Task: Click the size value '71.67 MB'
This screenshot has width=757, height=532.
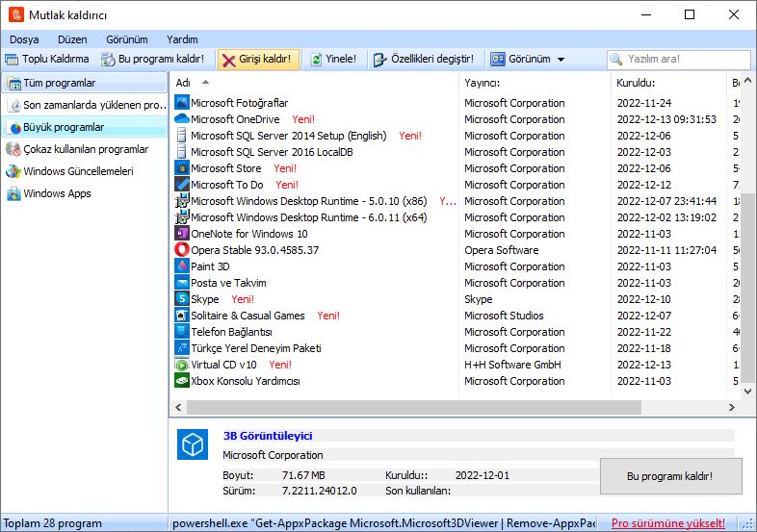Action: point(303,475)
